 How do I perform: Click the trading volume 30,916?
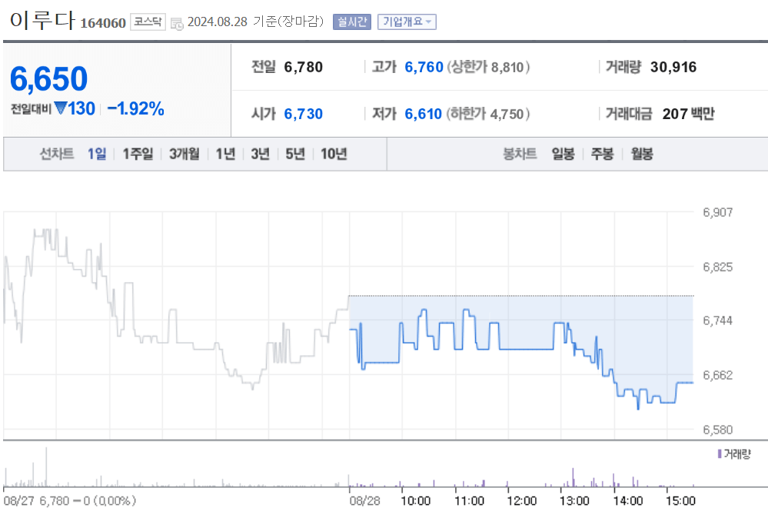tap(673, 67)
